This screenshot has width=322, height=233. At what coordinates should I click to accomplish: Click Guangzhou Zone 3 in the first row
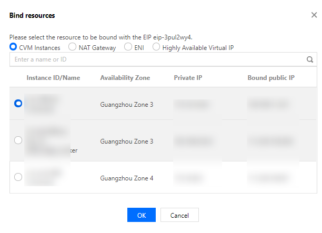pyautogui.click(x=127, y=105)
